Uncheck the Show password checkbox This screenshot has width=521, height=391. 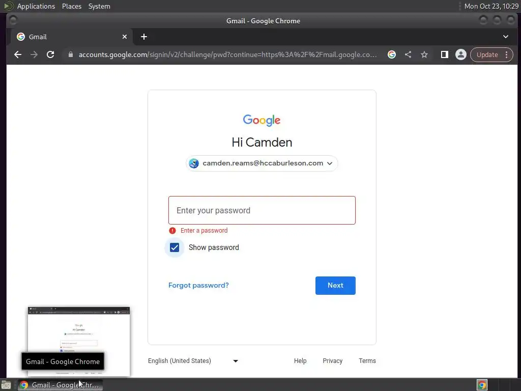pyautogui.click(x=175, y=247)
